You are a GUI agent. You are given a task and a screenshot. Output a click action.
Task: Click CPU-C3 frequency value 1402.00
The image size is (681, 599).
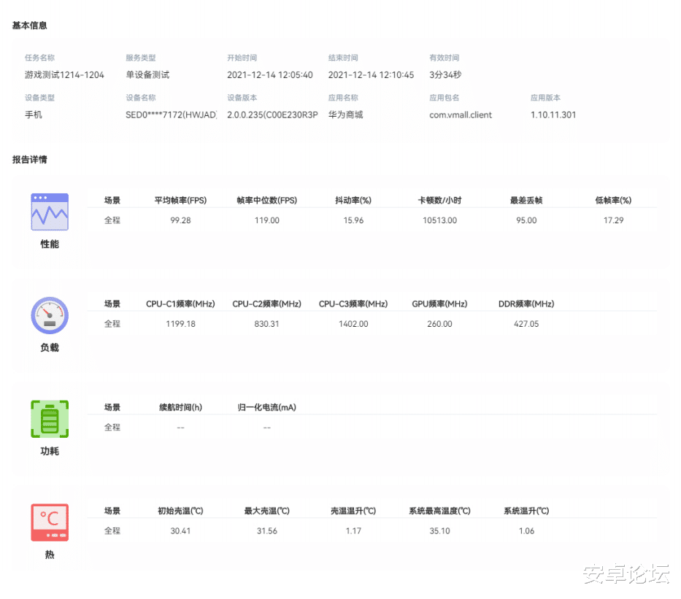point(353,324)
